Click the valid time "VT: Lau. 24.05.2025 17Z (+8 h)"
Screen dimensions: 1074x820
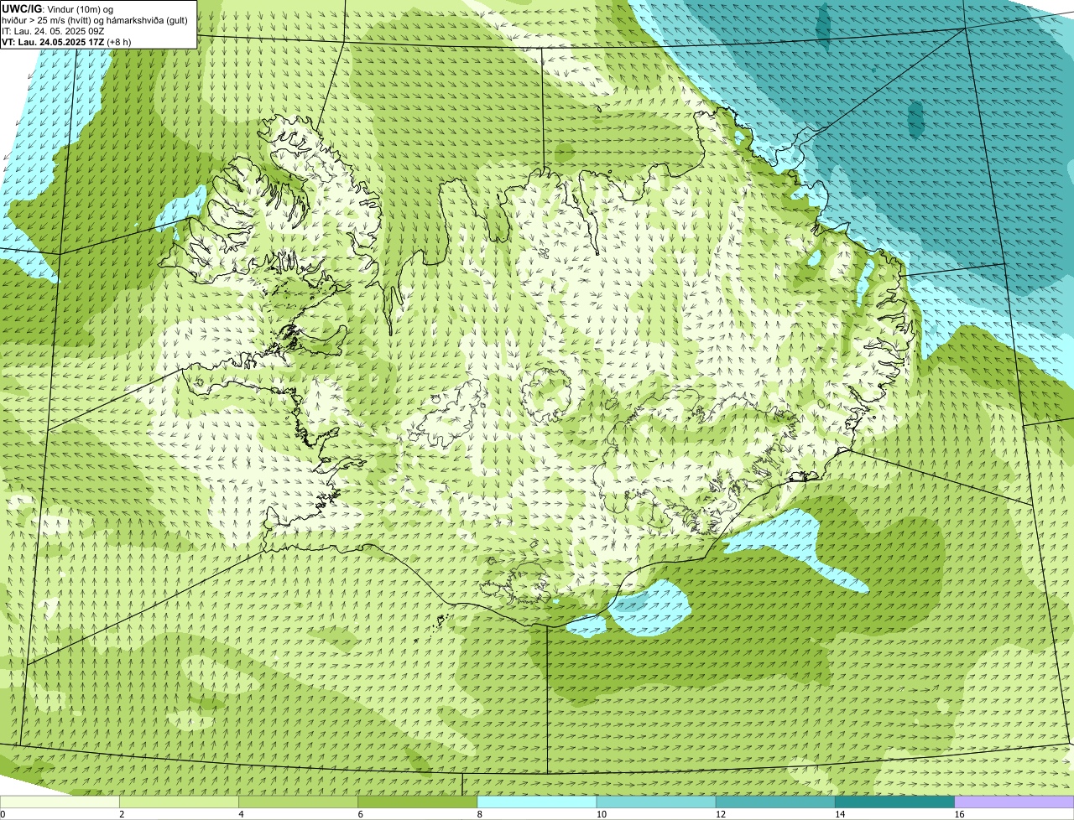click(66, 42)
